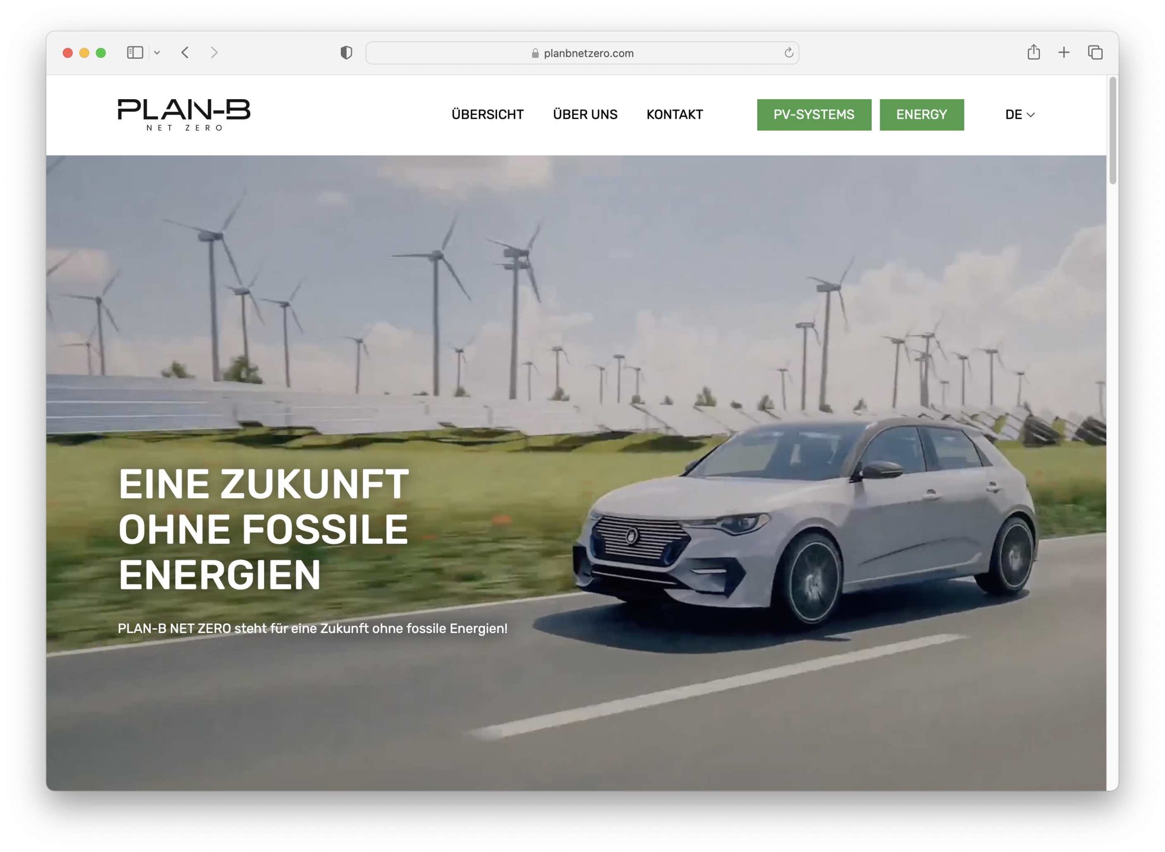The width and height of the screenshot is (1165, 852).
Task: Open the Share sheet icon
Action: 1033,52
